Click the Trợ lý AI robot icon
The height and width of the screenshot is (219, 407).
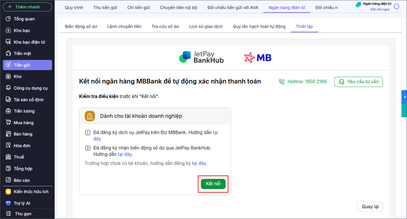tap(8, 203)
